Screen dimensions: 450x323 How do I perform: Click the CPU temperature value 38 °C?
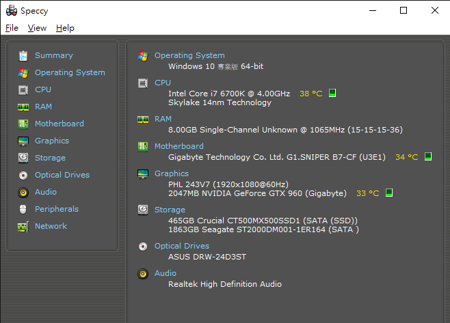(310, 94)
